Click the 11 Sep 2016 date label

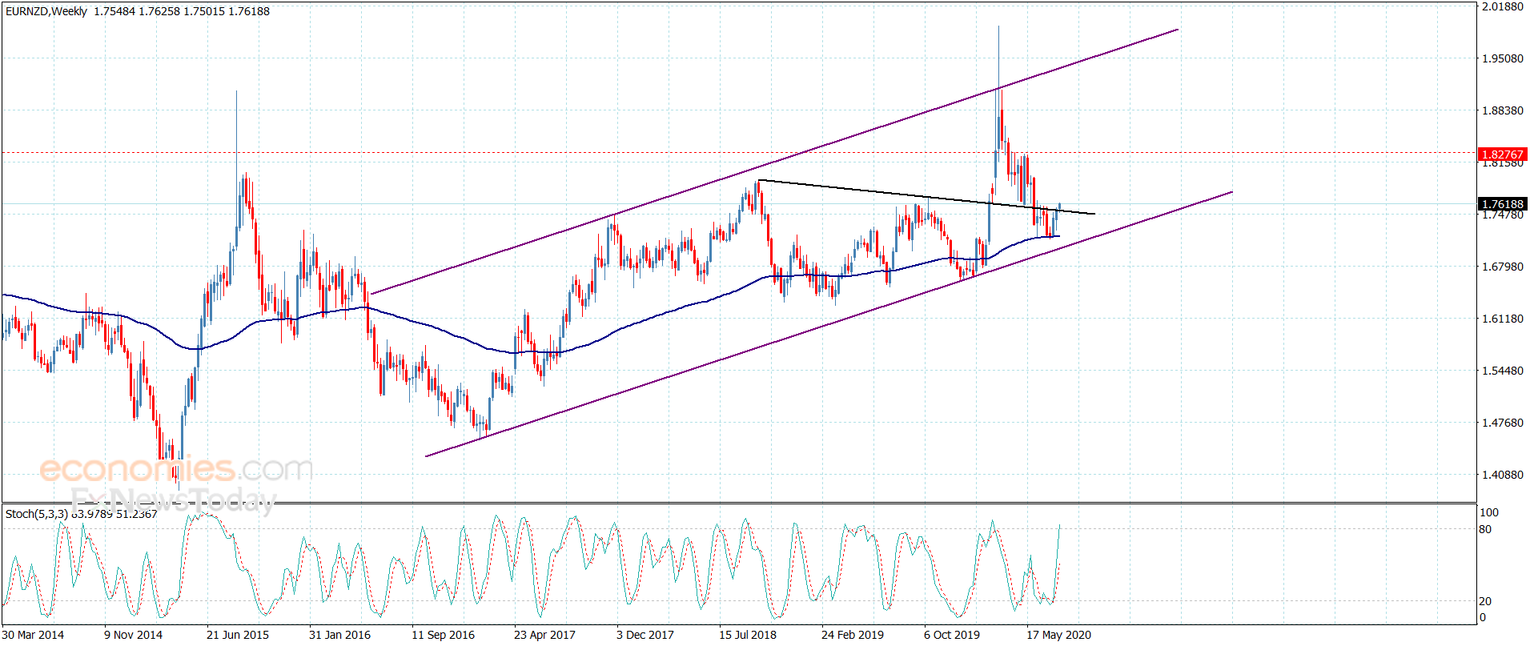[443, 635]
